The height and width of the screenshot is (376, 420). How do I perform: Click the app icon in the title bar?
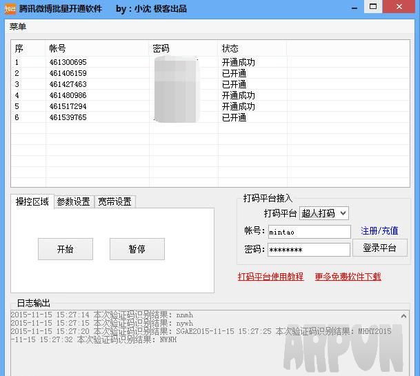9,8
